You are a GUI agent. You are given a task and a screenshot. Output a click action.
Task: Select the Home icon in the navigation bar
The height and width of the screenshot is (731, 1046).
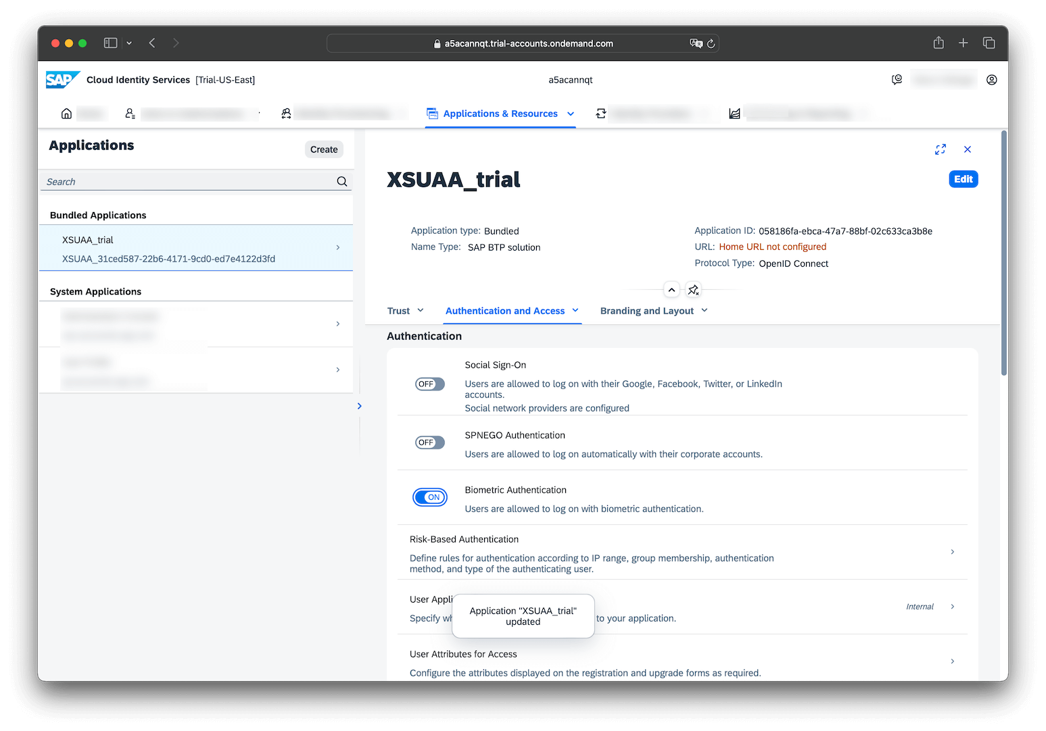[66, 113]
